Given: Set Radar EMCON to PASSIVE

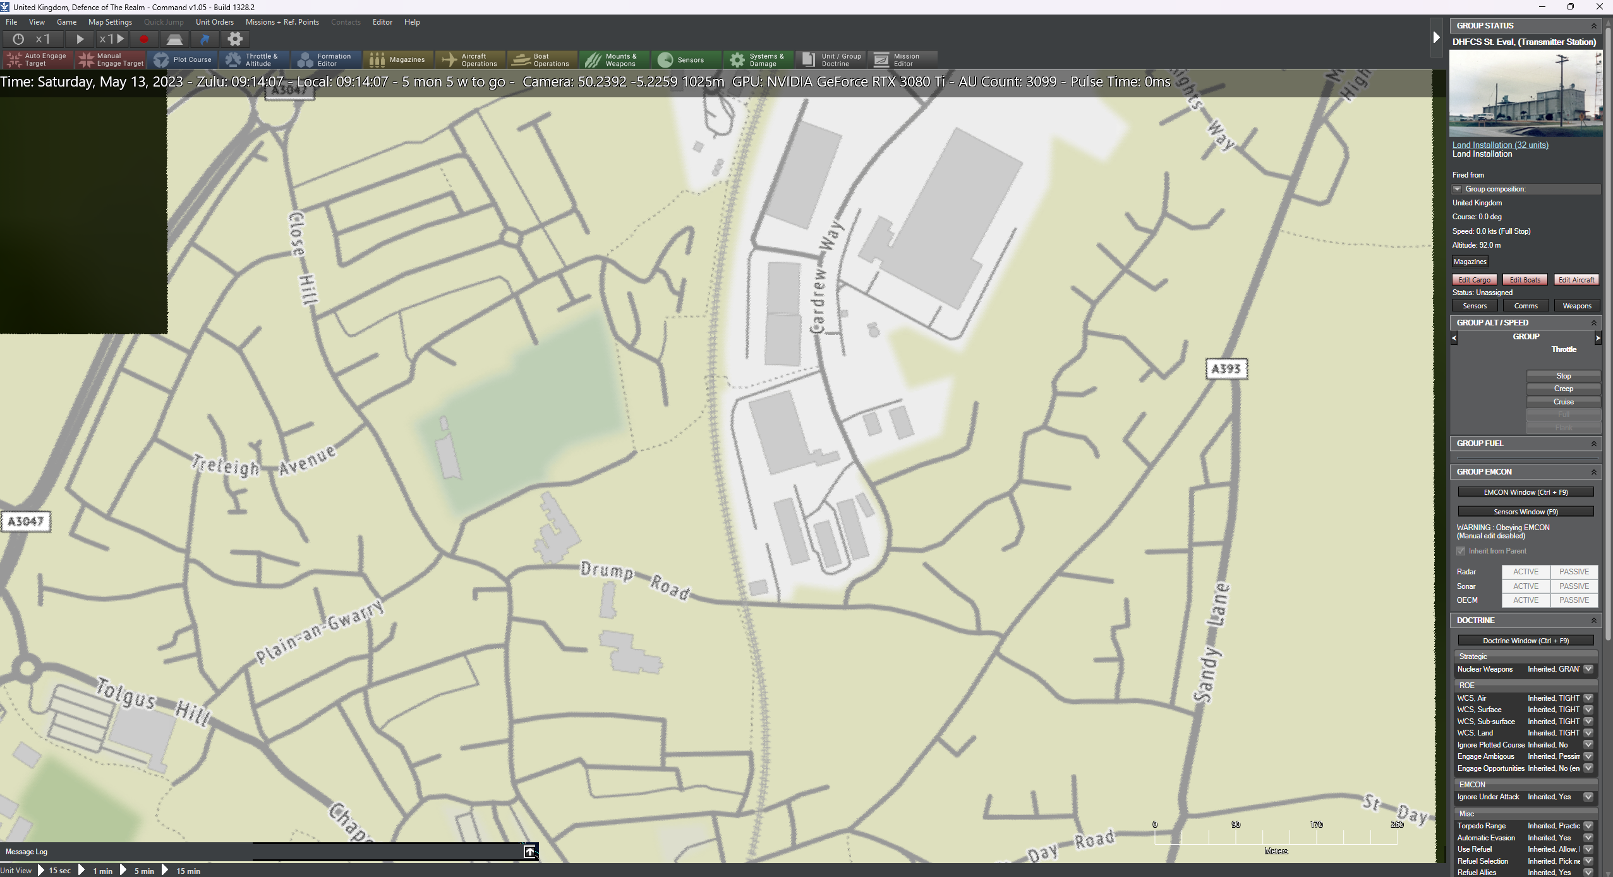Looking at the screenshot, I should [1573, 572].
